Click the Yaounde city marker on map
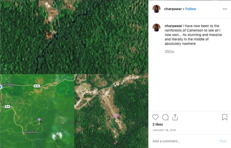The width and height of the screenshot is (231, 148). click(x=1, y=87)
